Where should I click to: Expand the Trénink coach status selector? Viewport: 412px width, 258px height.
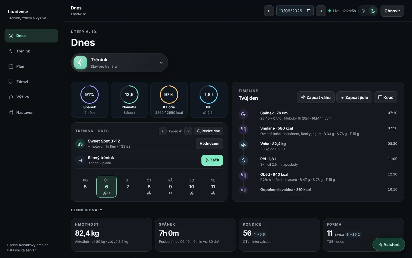point(120,62)
